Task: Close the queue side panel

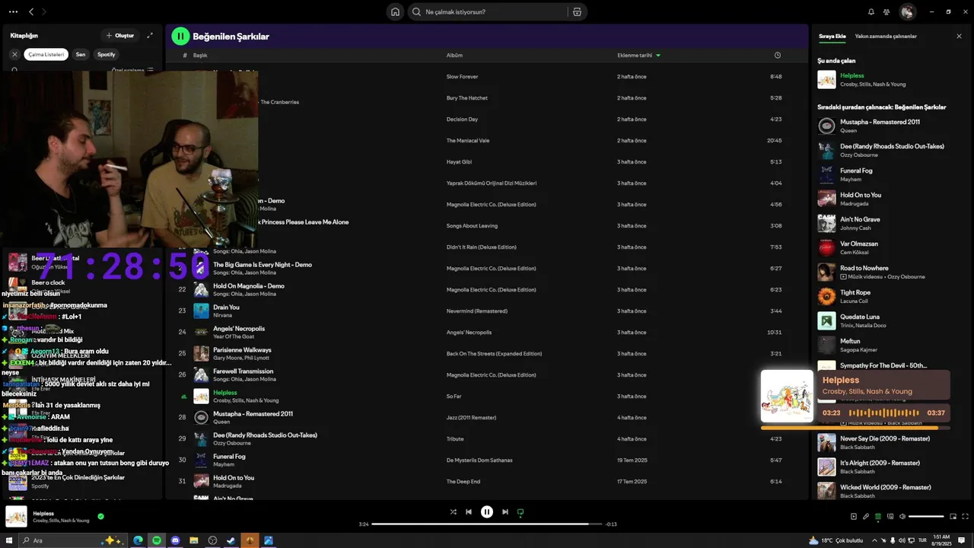Action: [959, 36]
